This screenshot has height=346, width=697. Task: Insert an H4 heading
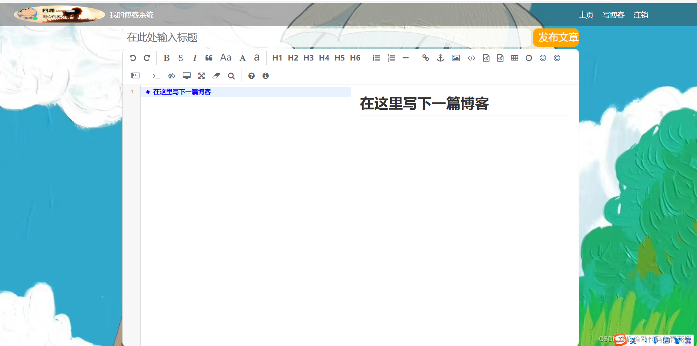[324, 58]
